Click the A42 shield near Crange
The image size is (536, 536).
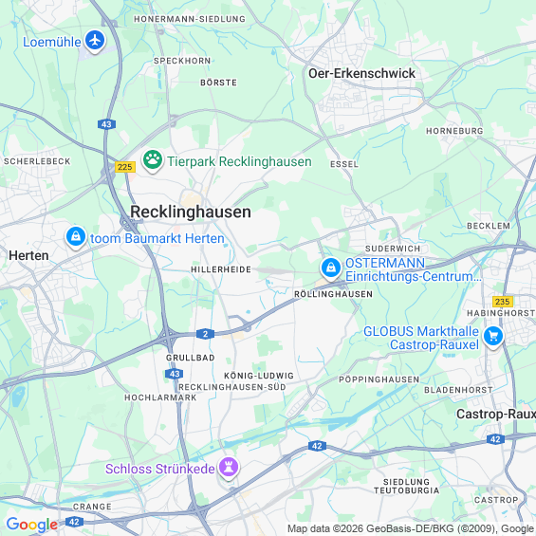(75, 522)
